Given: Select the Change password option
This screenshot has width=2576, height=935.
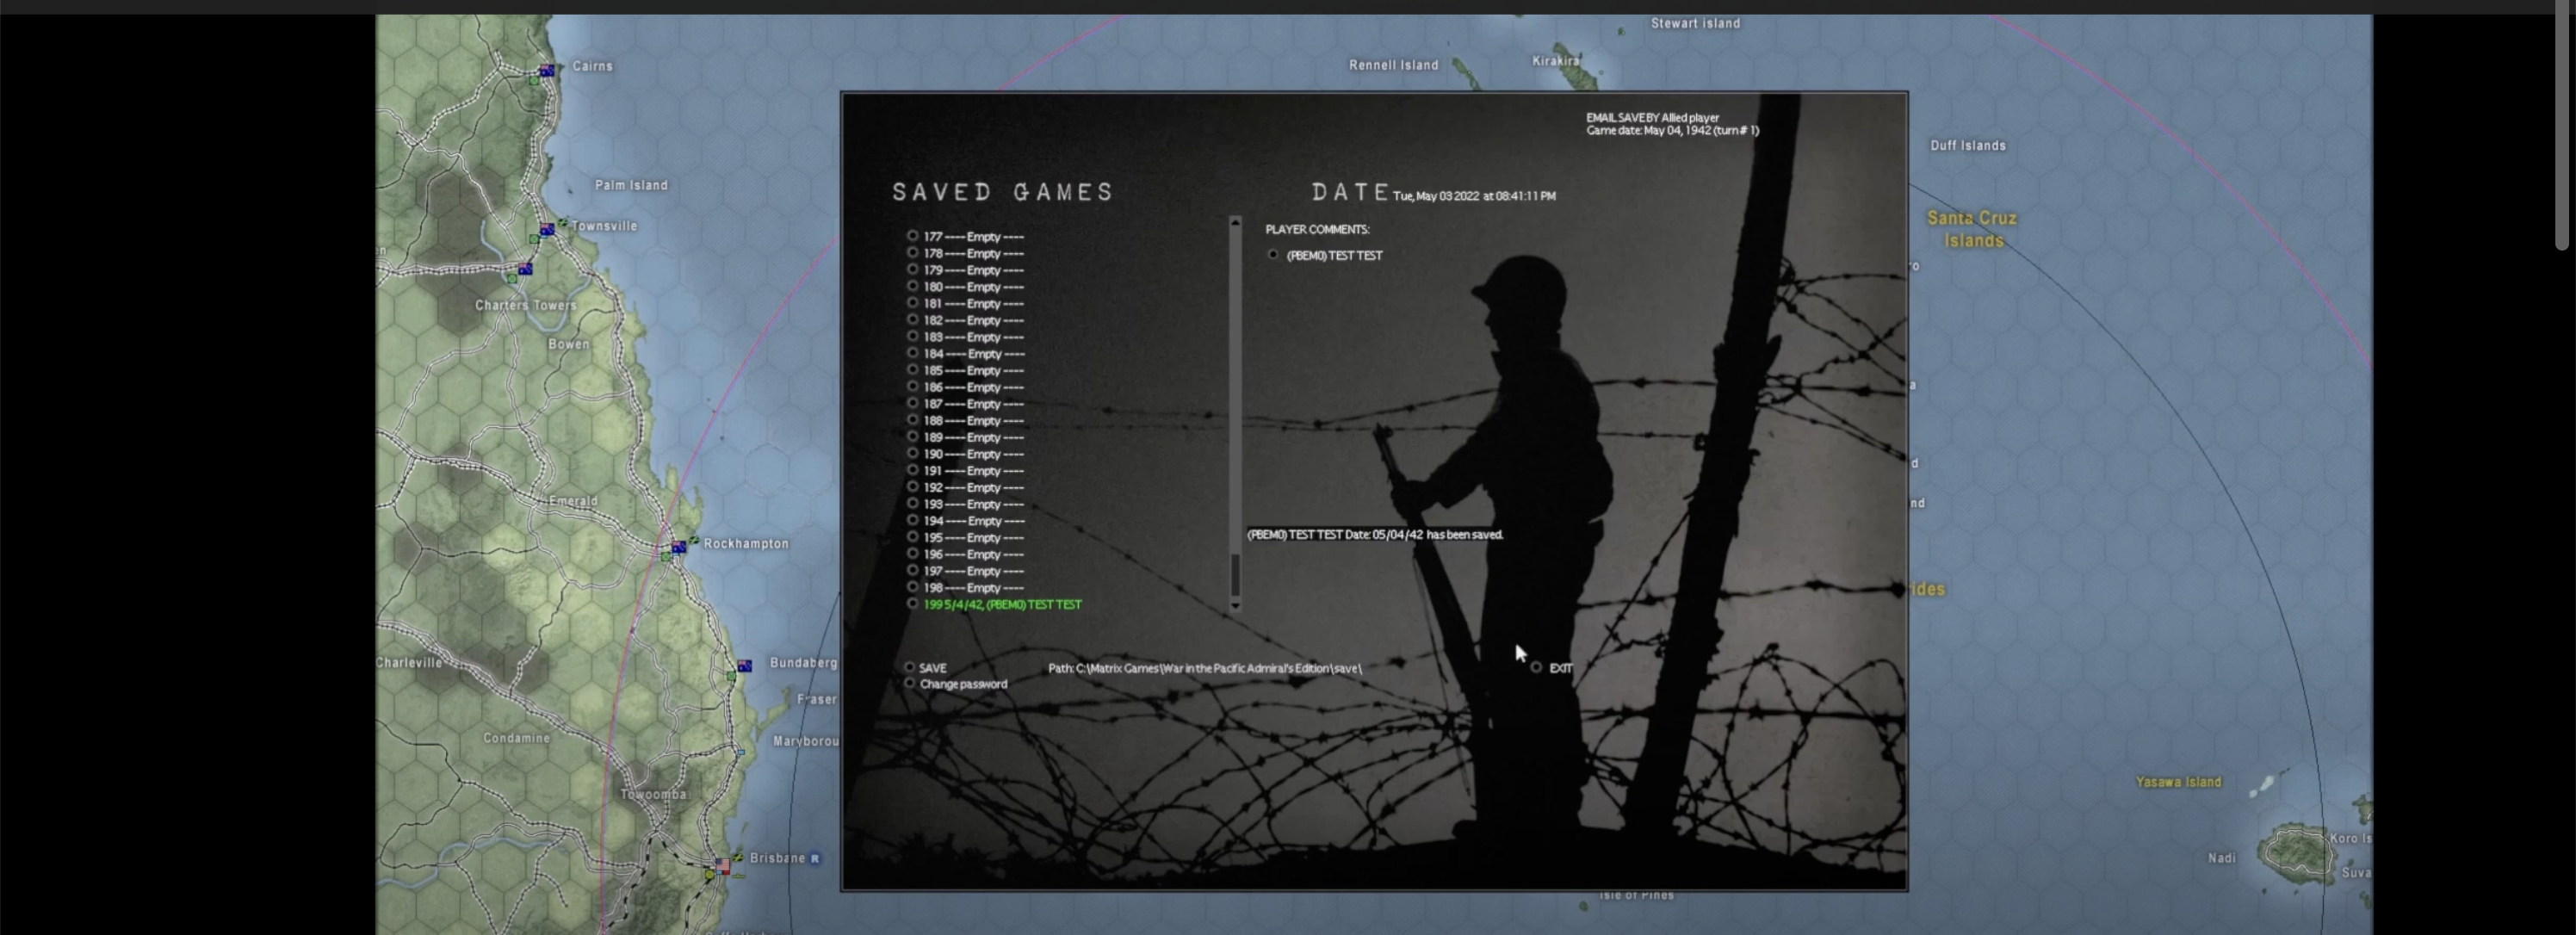Looking at the screenshot, I should 910,684.
